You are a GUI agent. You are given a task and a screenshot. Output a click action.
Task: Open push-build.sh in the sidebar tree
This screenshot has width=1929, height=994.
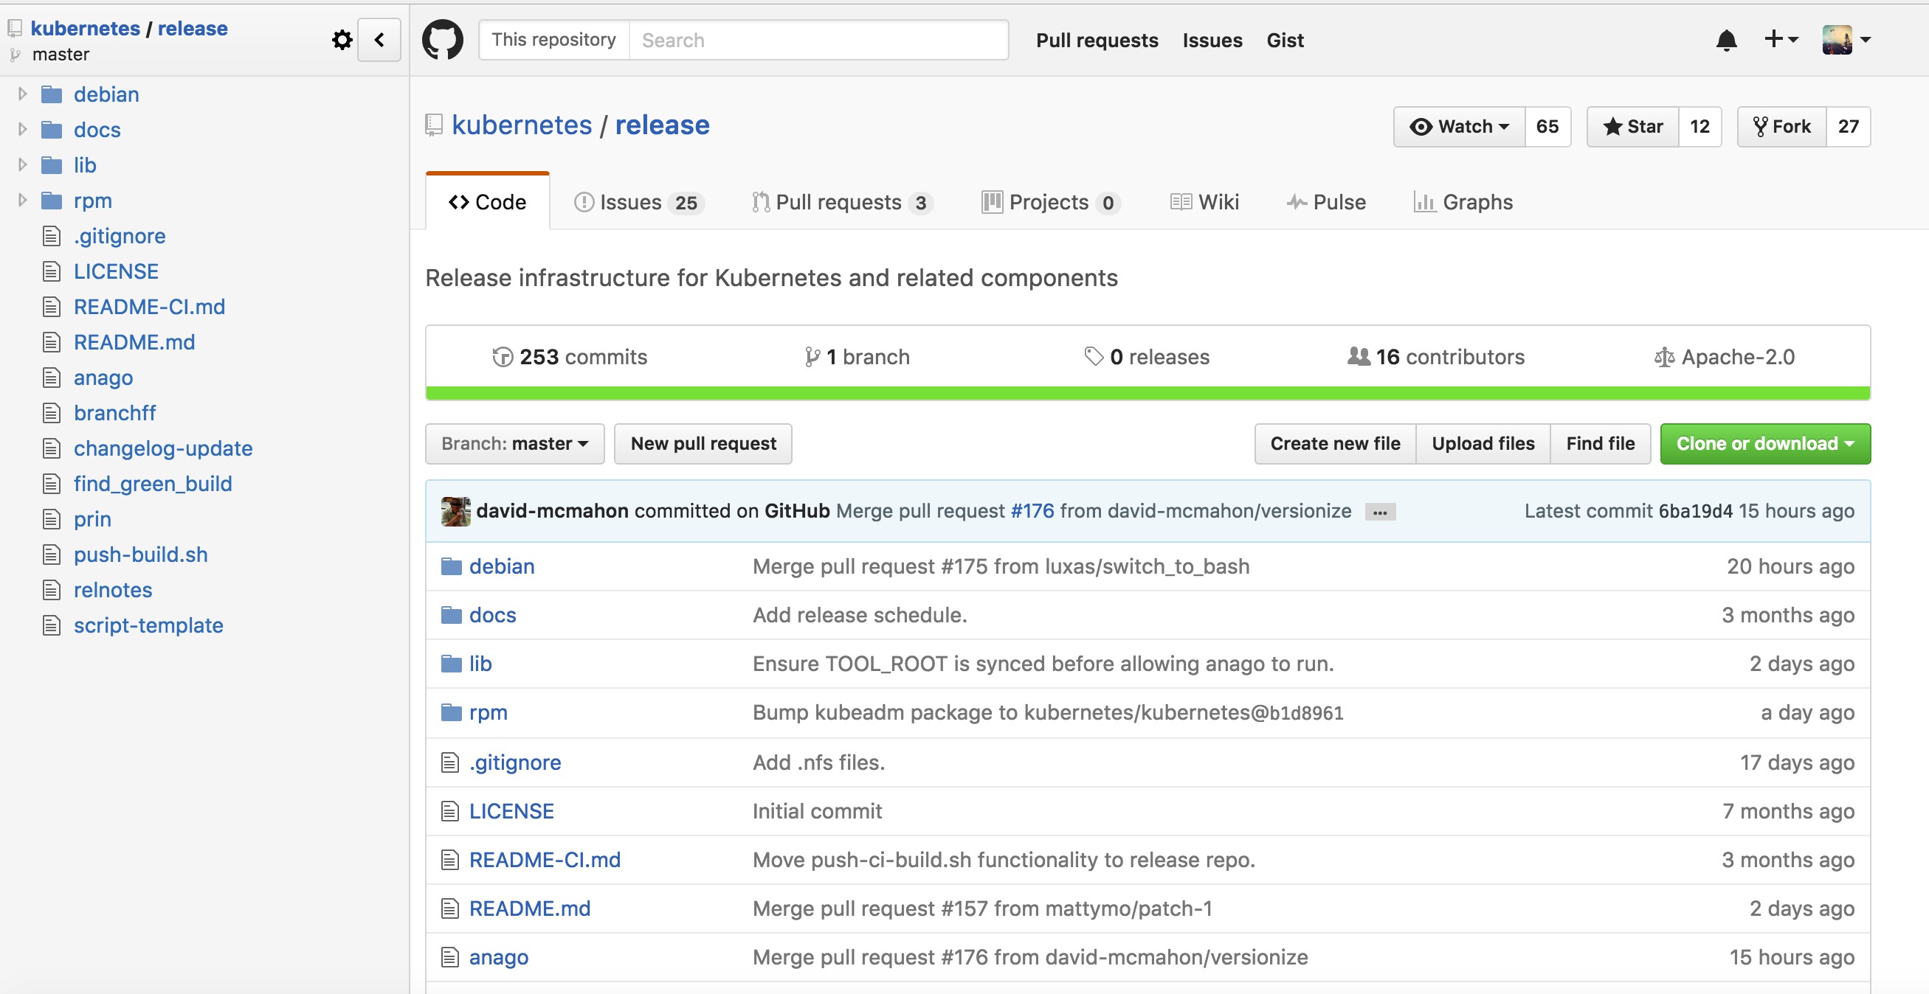(141, 555)
